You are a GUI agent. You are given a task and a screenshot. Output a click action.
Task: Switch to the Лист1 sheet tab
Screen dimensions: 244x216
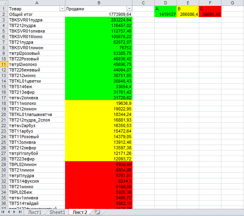click(35, 212)
